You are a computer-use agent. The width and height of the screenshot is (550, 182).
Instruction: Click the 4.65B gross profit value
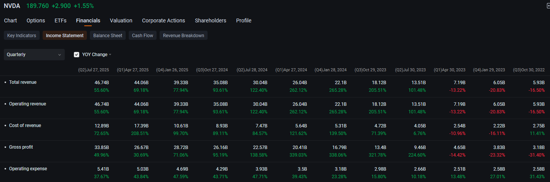pyautogui.click(x=459, y=147)
